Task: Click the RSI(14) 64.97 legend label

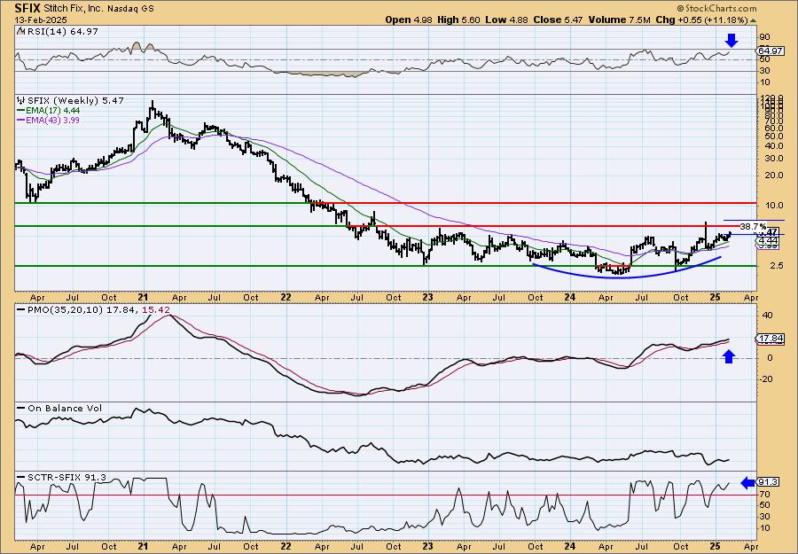Action: click(x=62, y=32)
